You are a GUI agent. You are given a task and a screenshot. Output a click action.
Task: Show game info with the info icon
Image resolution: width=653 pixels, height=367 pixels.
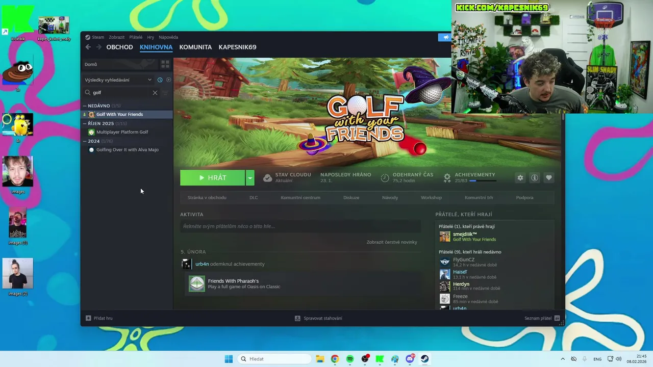coord(534,177)
